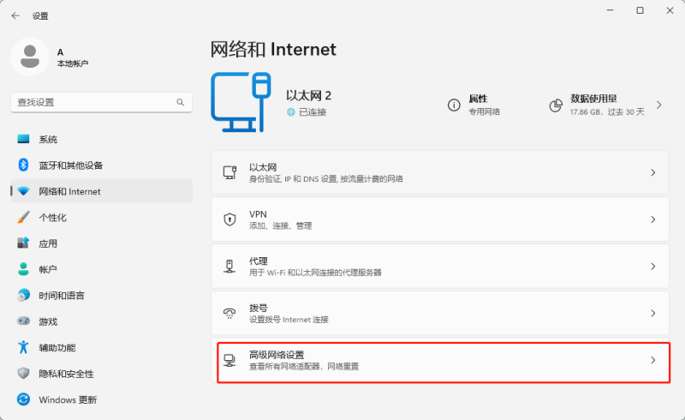The image size is (685, 420).
Task: Click the 代理 server icon
Action: click(229, 266)
